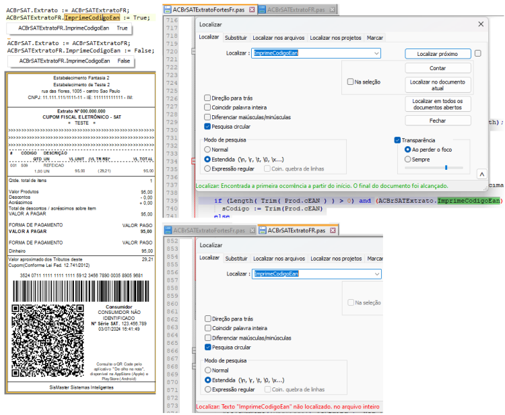This screenshot has height=415, width=505.
Task: Click the highlighted ImprimeCodigoEan match on line 739
Action: [469, 201]
